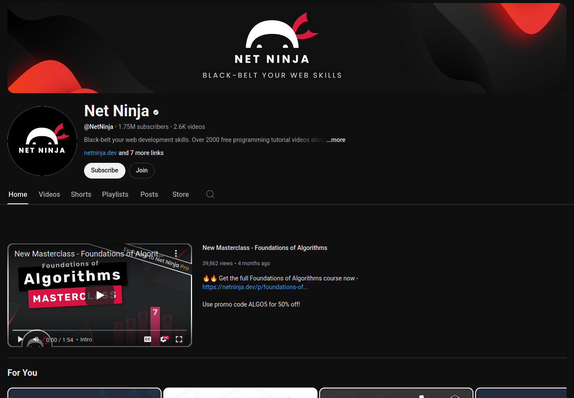This screenshot has width=574, height=398.
Task: Select the Home tab
Action: [18, 194]
